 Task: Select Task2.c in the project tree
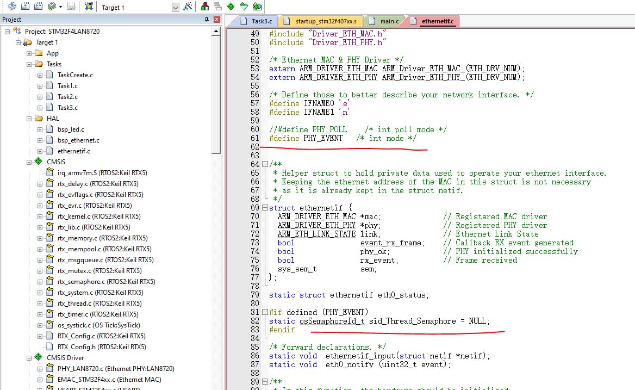[67, 97]
